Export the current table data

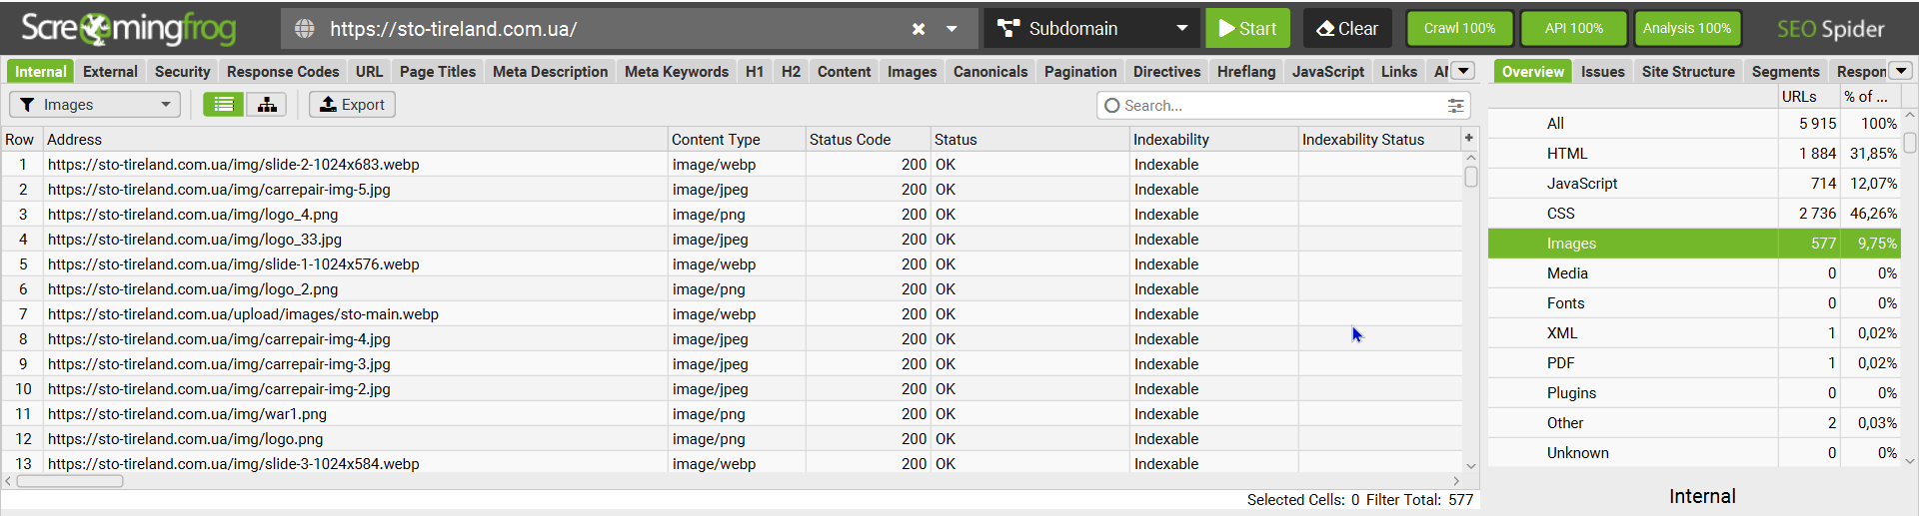pyautogui.click(x=352, y=105)
